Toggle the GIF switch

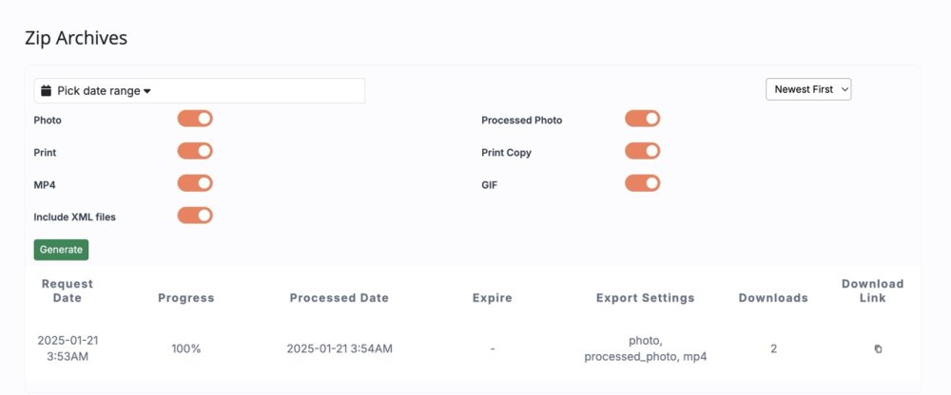pos(642,183)
